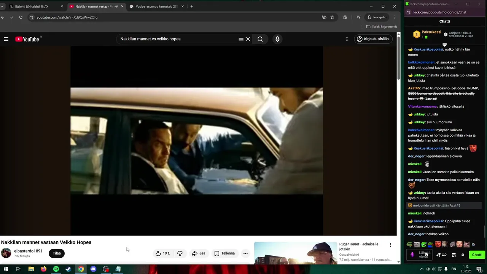This screenshot has height=274, width=487.
Task: Open the on-screen keyboard in the search box
Action: pos(241,39)
